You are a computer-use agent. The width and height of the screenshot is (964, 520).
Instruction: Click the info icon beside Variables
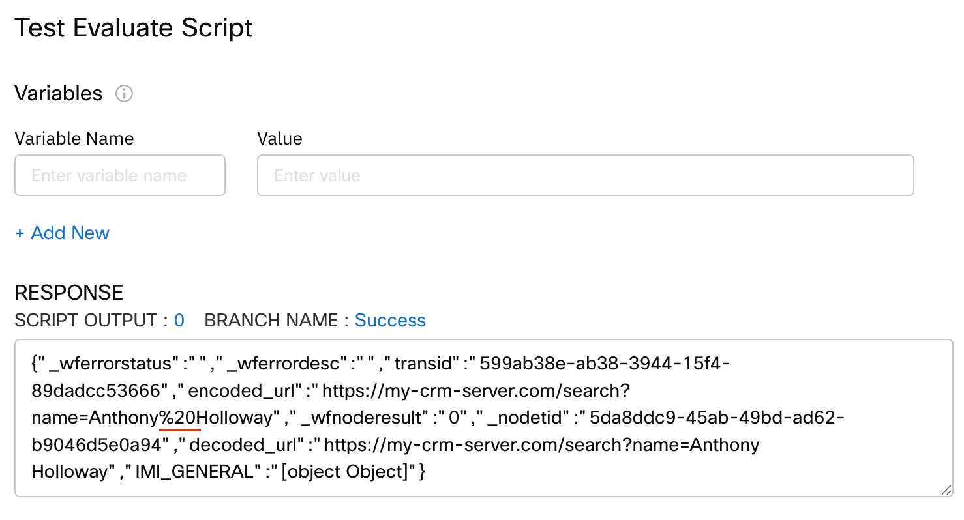click(124, 94)
